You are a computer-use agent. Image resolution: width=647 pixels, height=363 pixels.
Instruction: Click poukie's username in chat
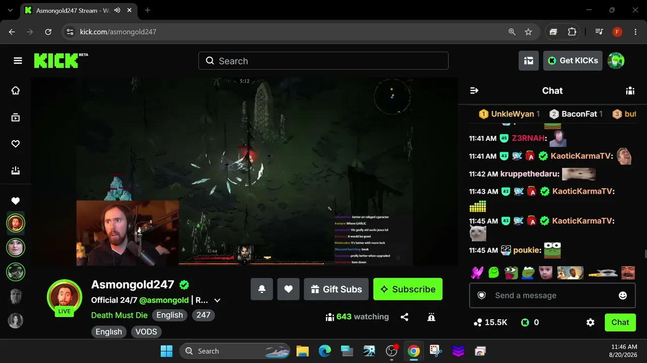point(526,250)
